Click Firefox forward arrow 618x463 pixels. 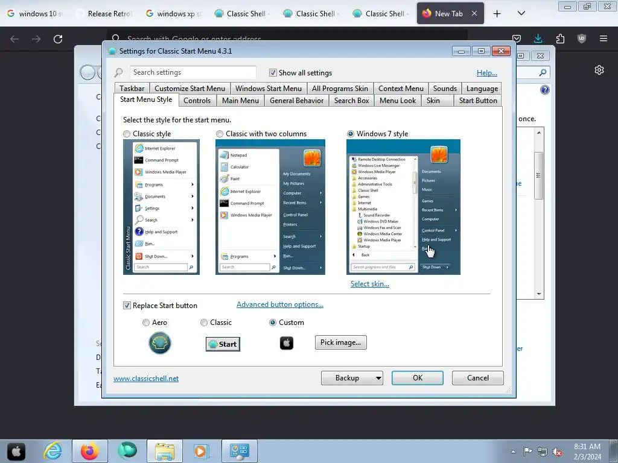coord(36,39)
